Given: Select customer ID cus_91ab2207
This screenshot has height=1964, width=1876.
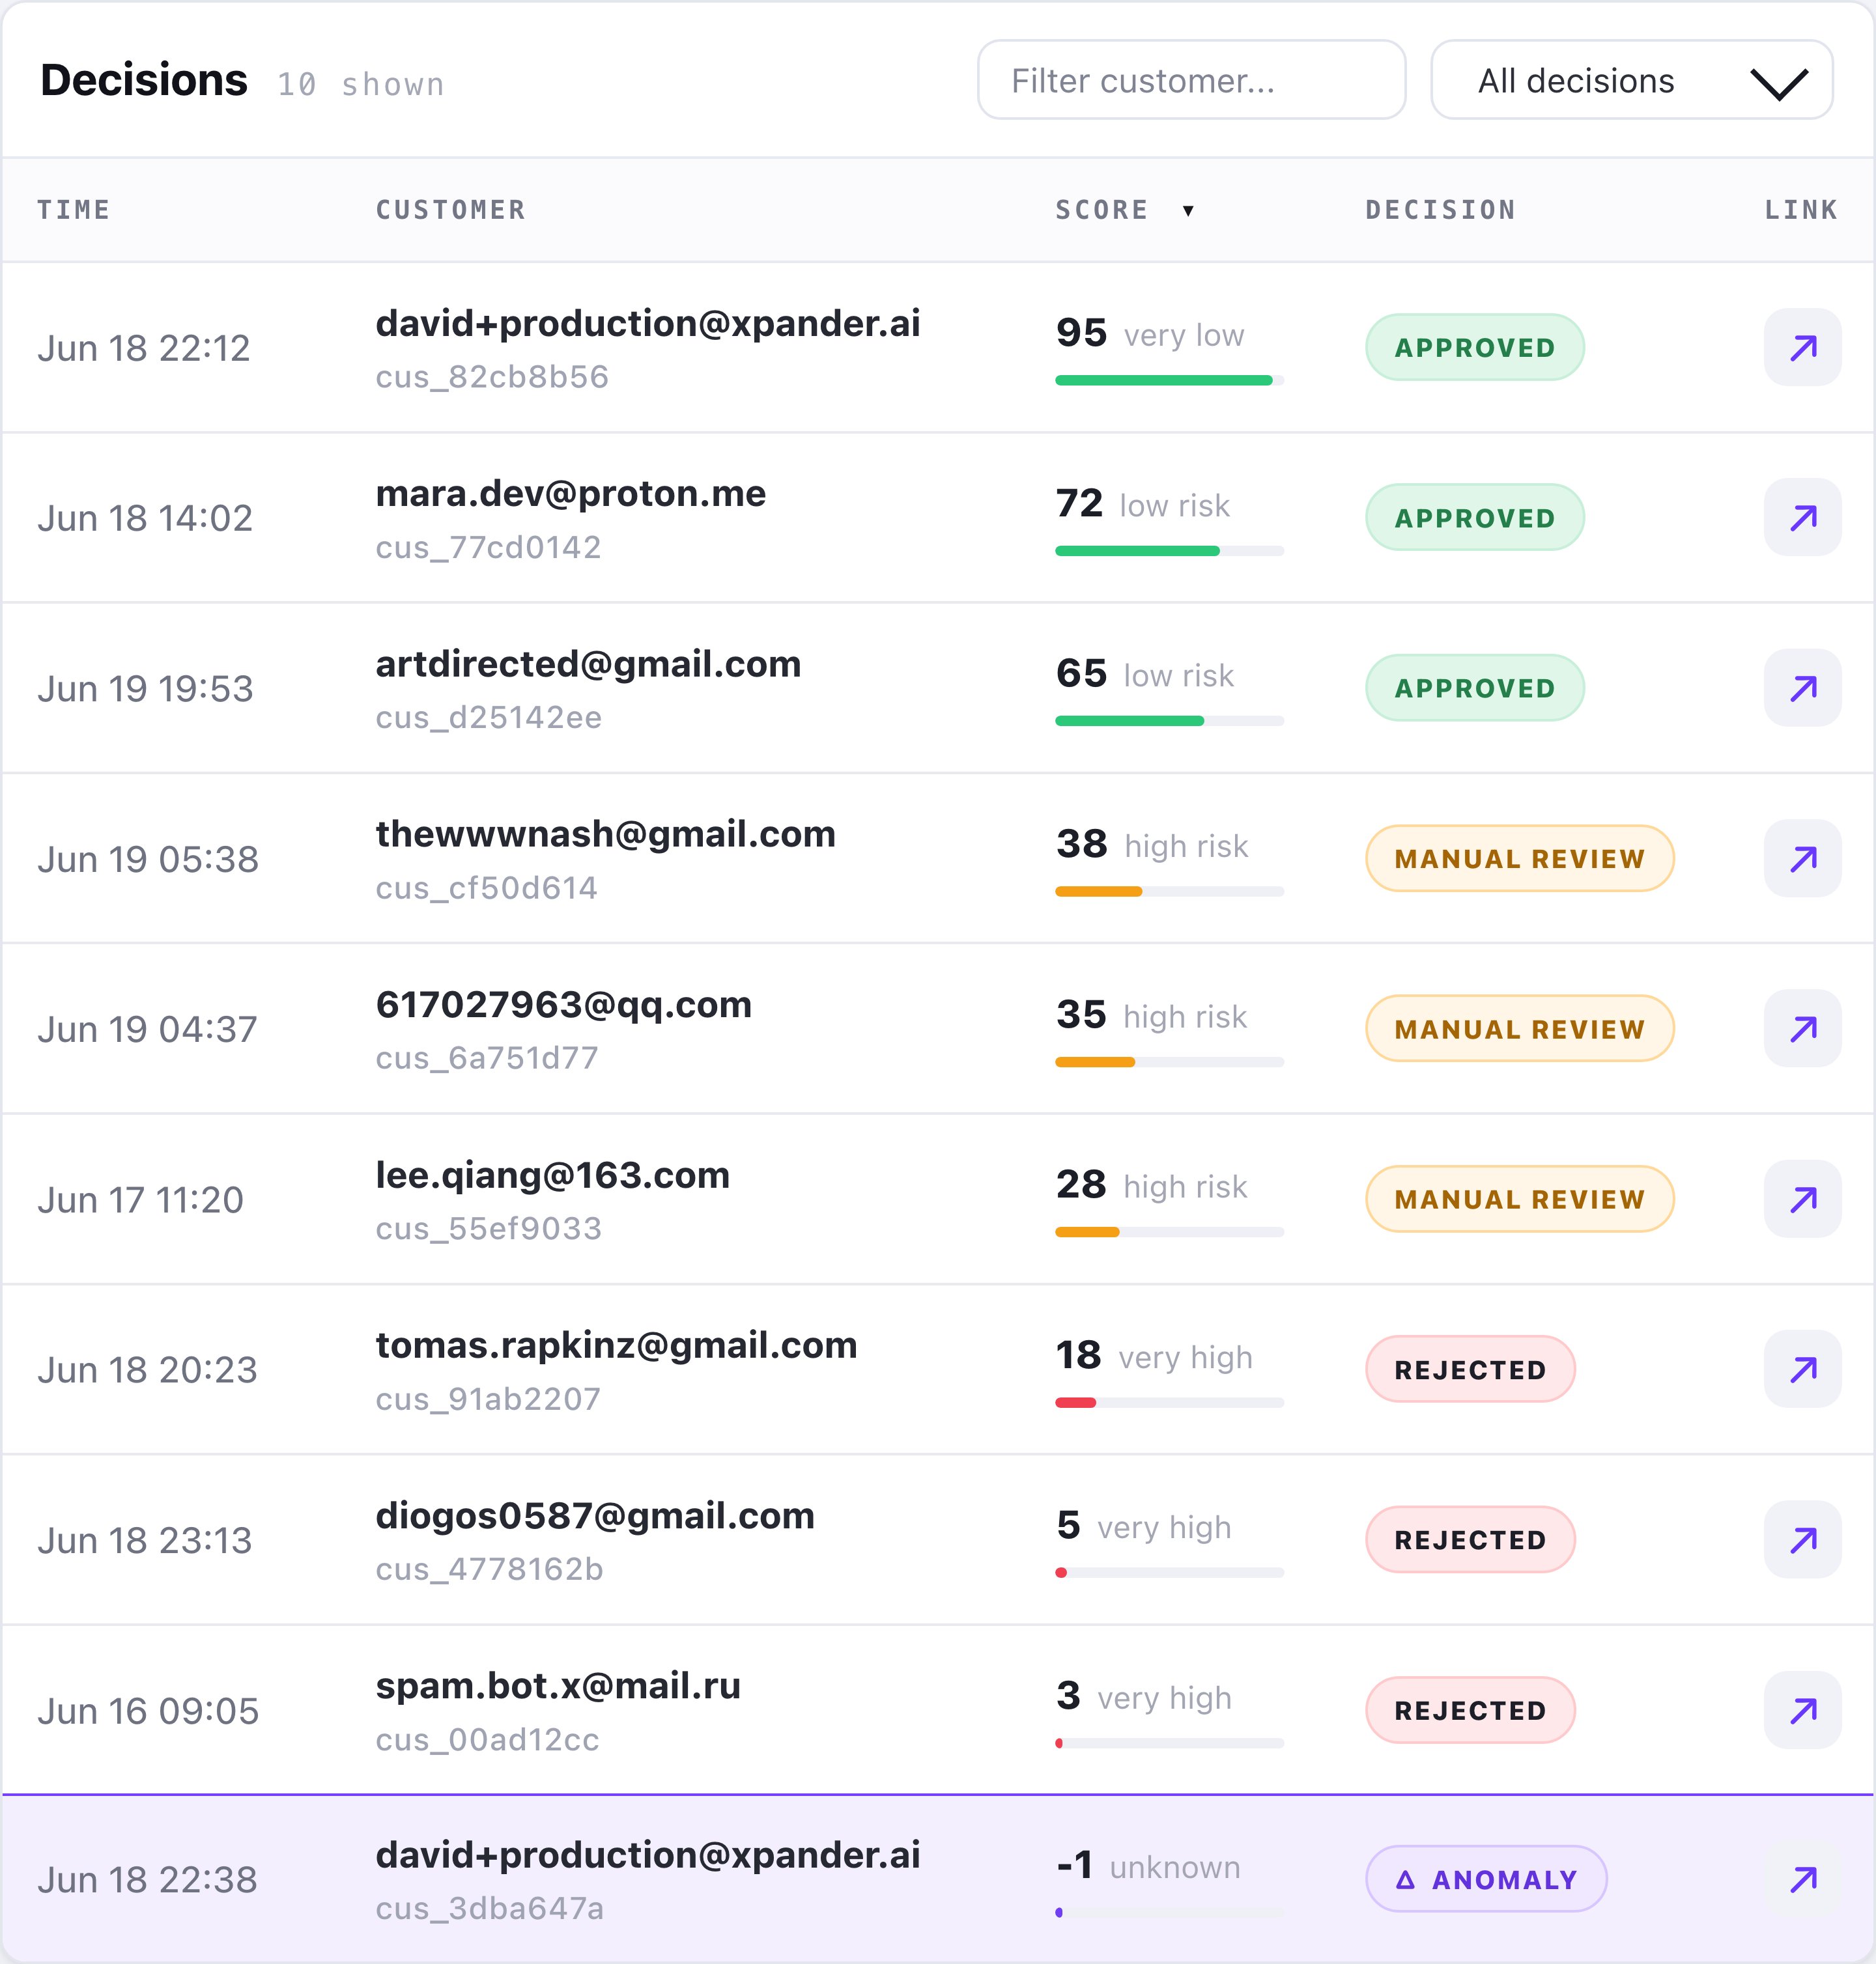Looking at the screenshot, I should (488, 1399).
